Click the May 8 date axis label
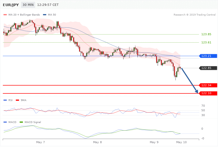 pyautogui.click(x=97, y=142)
